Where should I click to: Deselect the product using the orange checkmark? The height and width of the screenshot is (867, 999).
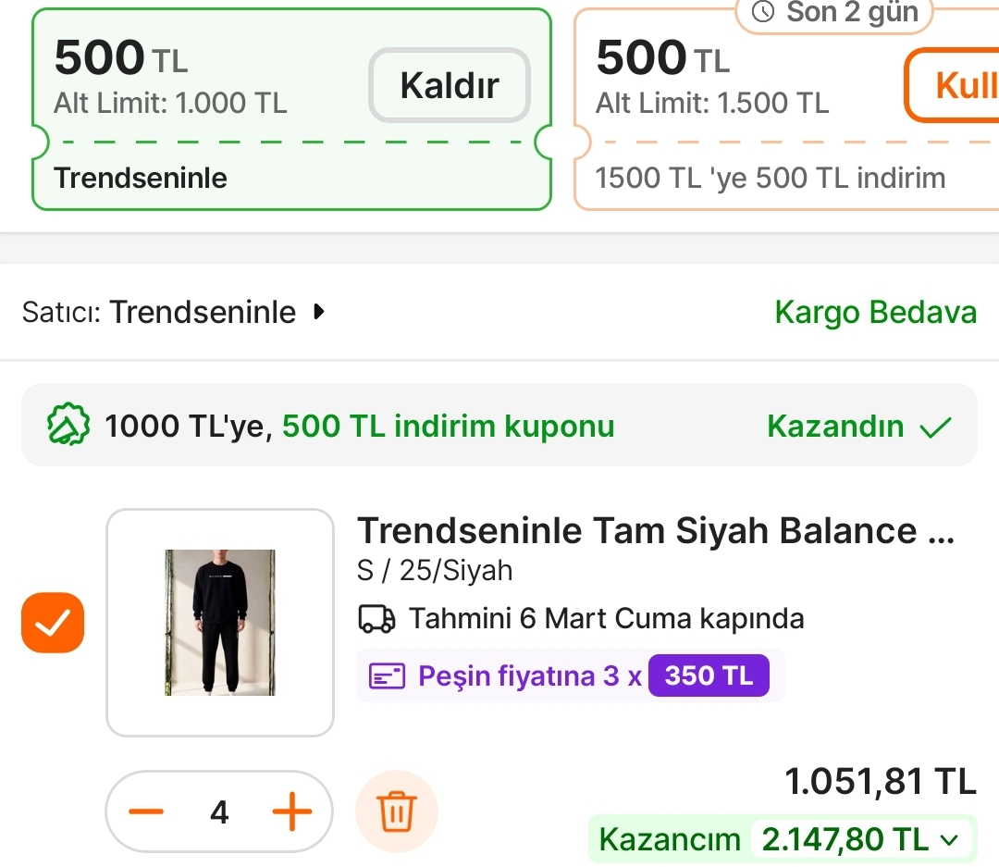[52, 623]
